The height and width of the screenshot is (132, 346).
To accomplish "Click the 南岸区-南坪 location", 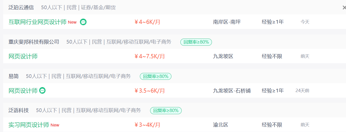I will point(227,22).
